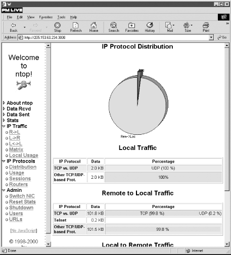The width and height of the screenshot is (231, 255).
Task: Open the Mail toolbar button dropdown
Action: [173, 25]
